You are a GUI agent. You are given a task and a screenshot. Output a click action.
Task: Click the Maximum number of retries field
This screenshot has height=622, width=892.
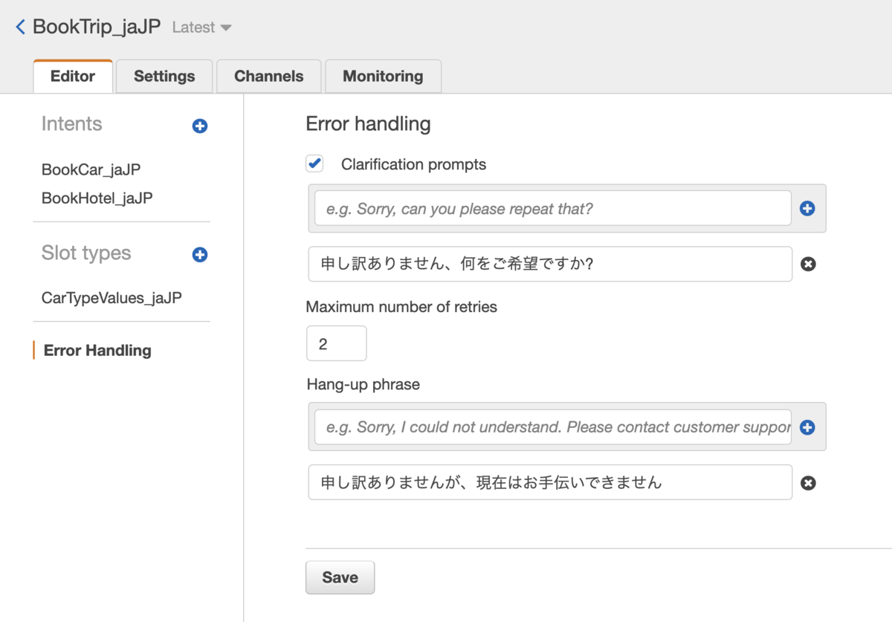tap(336, 344)
